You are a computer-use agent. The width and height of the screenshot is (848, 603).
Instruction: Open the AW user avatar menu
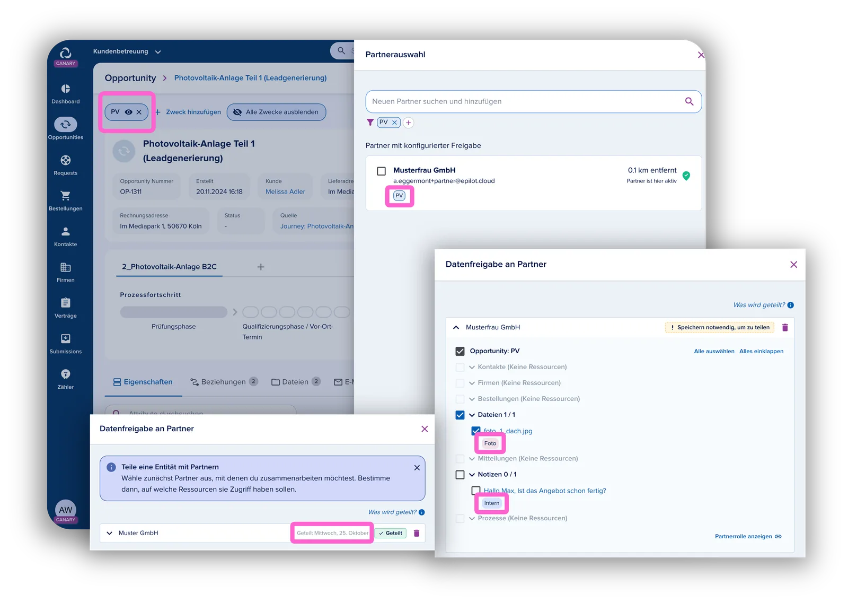(66, 510)
